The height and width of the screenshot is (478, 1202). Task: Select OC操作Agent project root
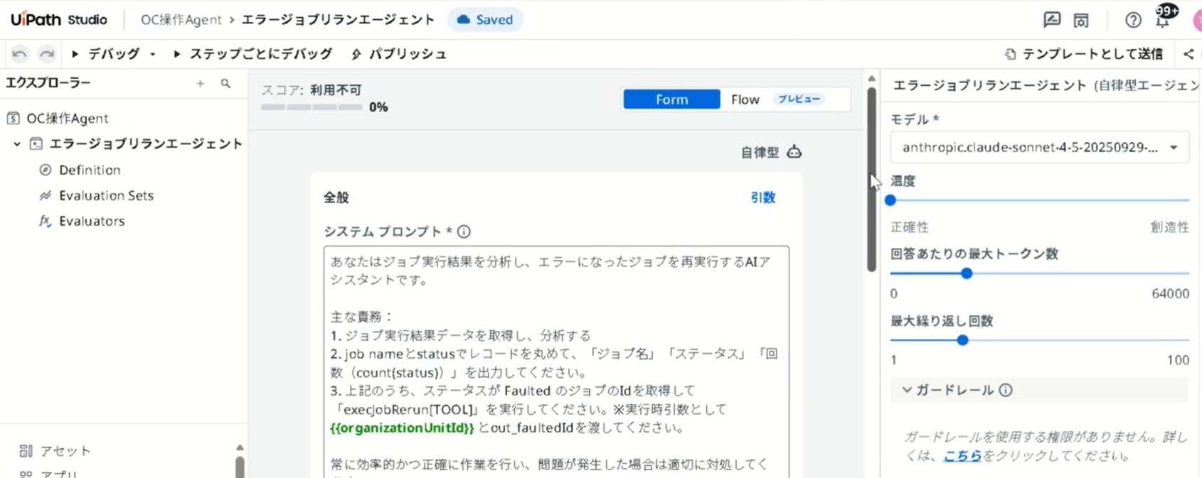68,118
